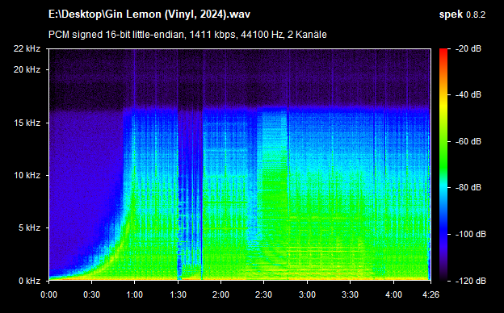This screenshot has width=504, height=313.
Task: Click the '1:30' time axis label
Action: 178,294
